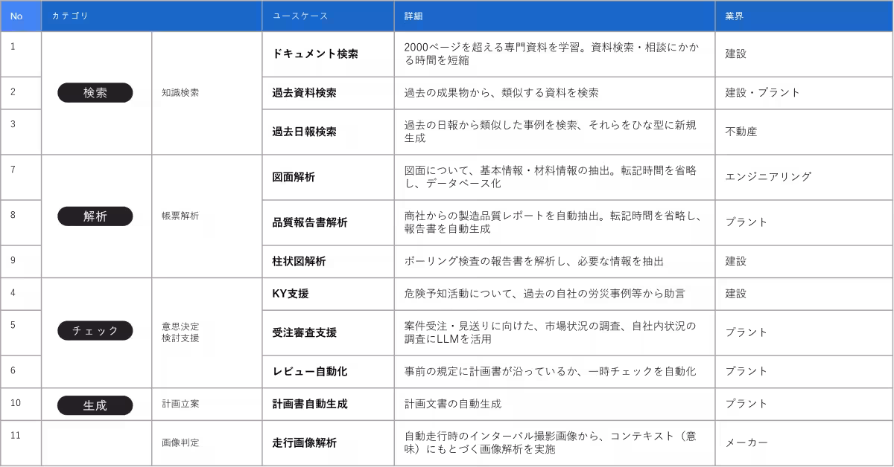Screen dimensions: 894x467
Task: Select the No cell in the 生成 row
Action: coord(20,405)
